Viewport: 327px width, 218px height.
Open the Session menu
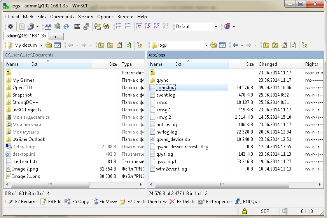pyautogui.click(x=86, y=17)
